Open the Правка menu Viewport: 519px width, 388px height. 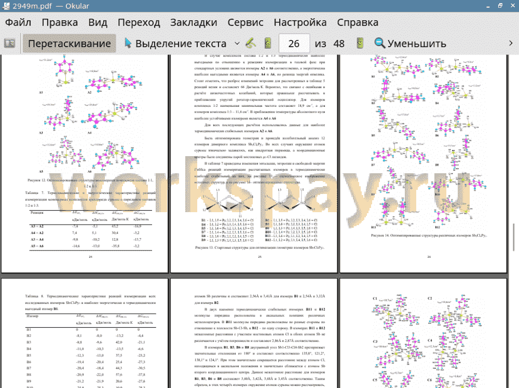60,22
